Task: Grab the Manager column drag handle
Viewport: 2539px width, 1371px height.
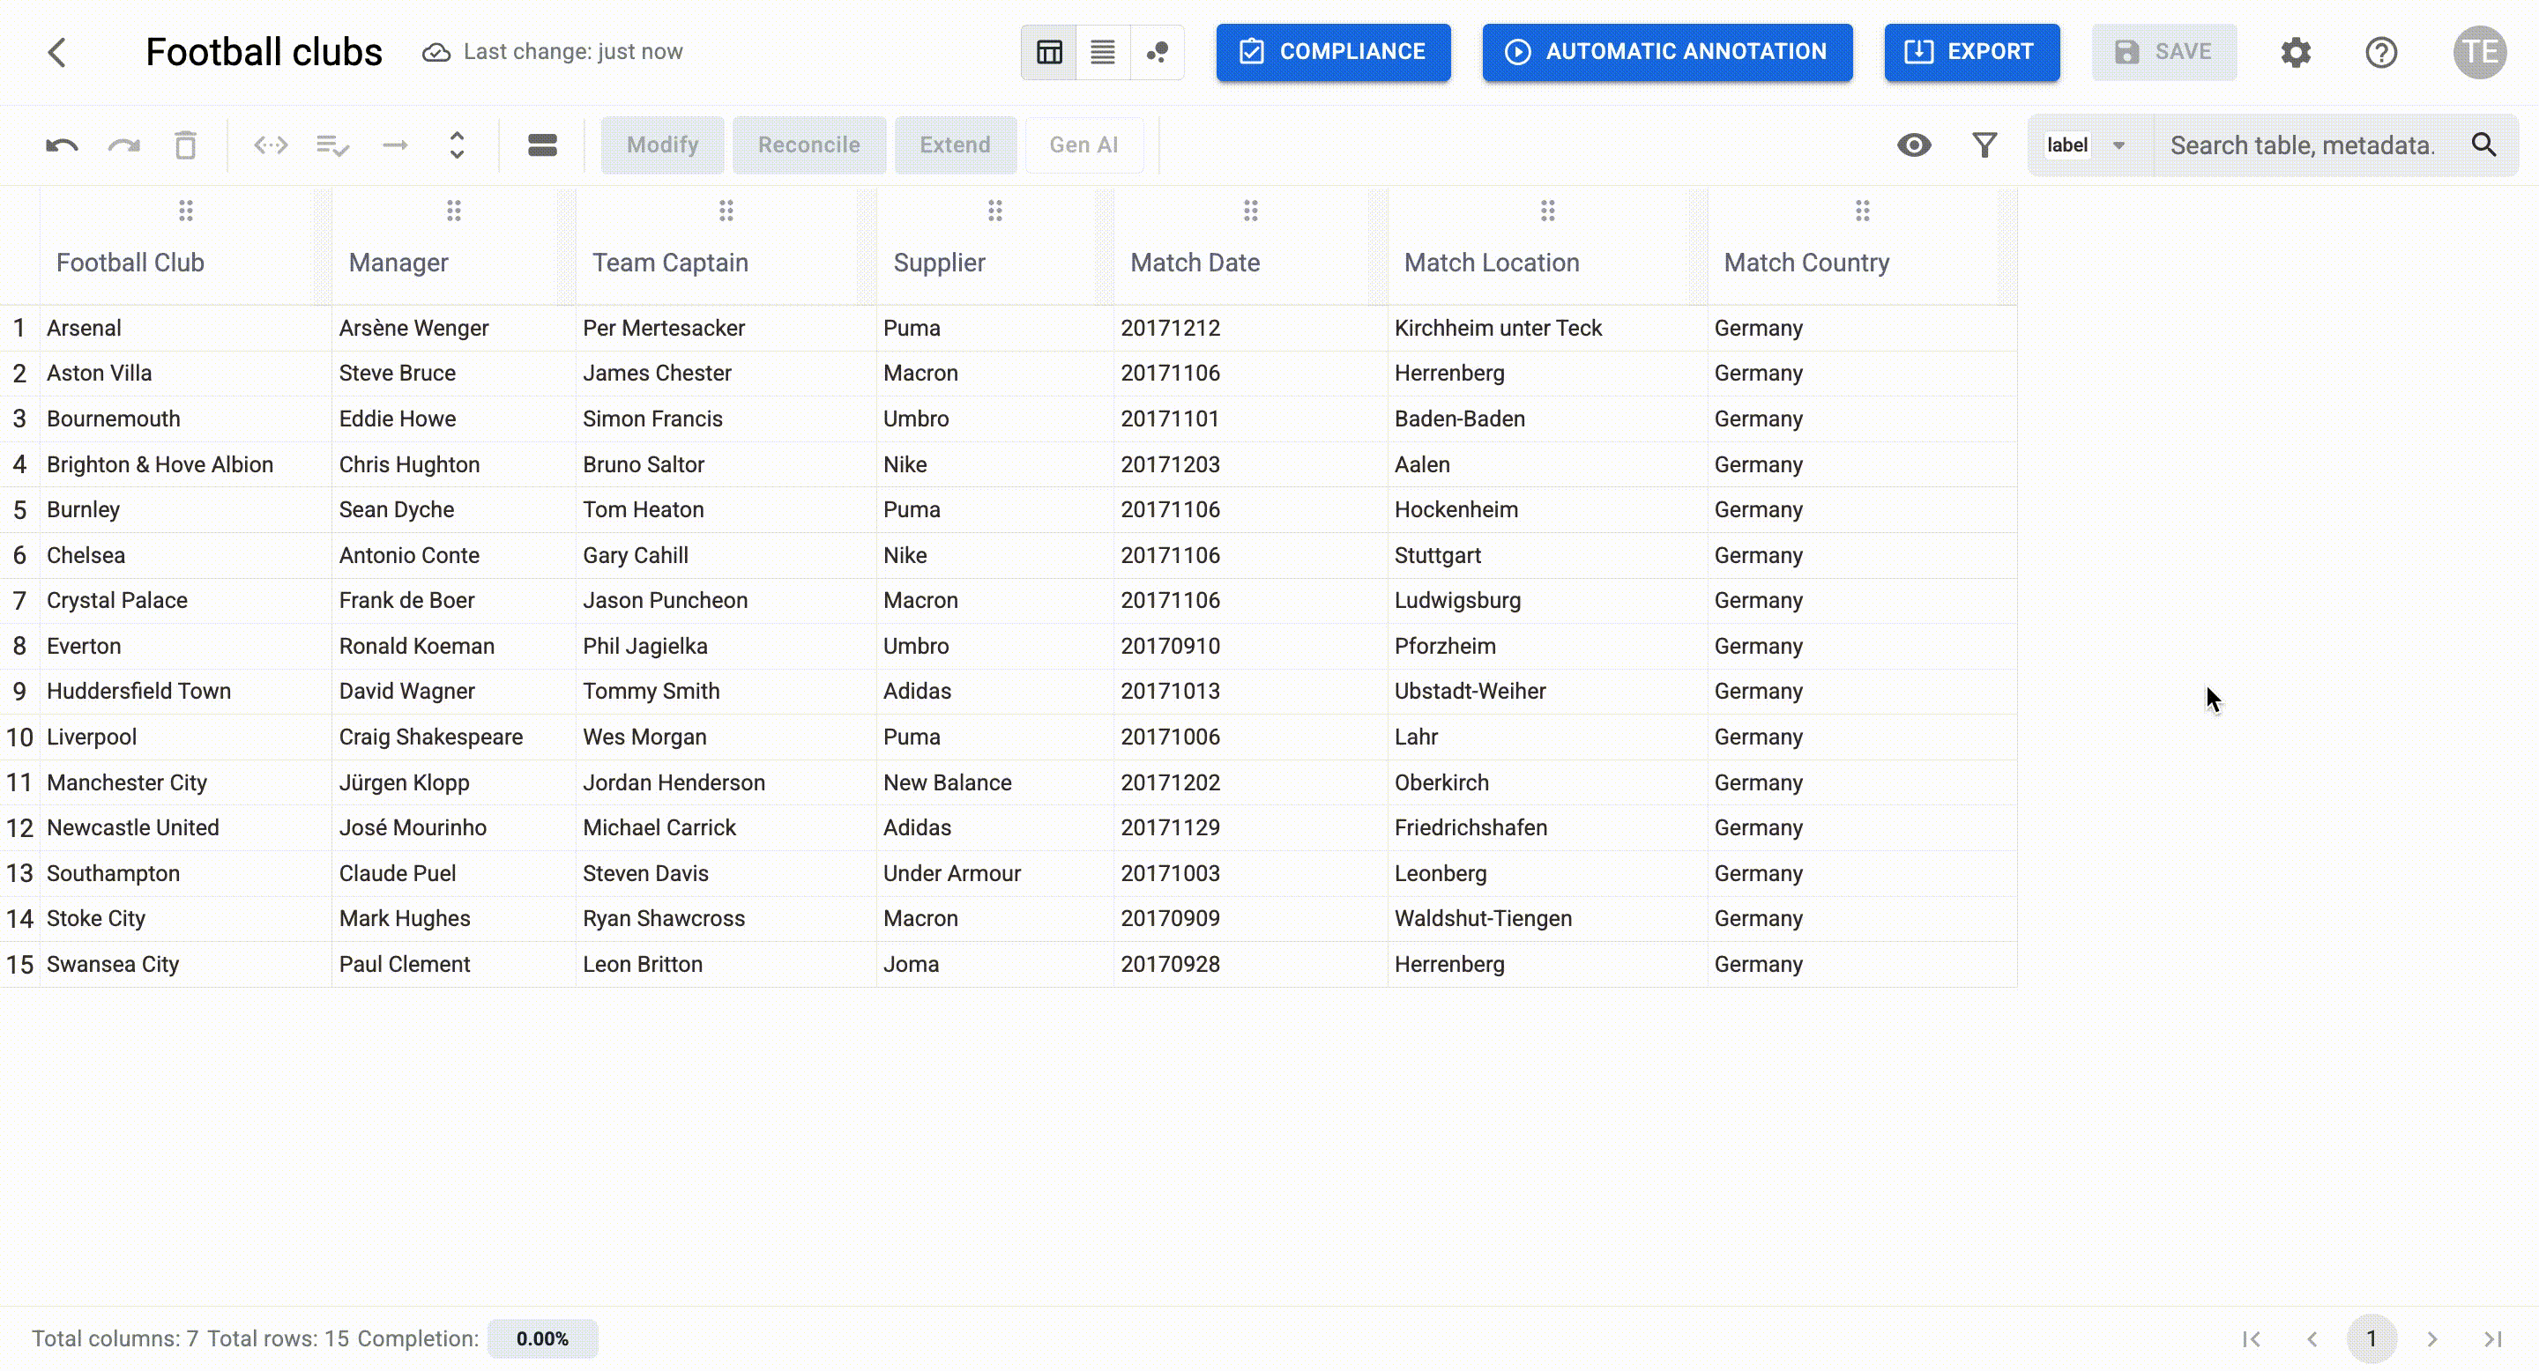Action: pos(453,211)
